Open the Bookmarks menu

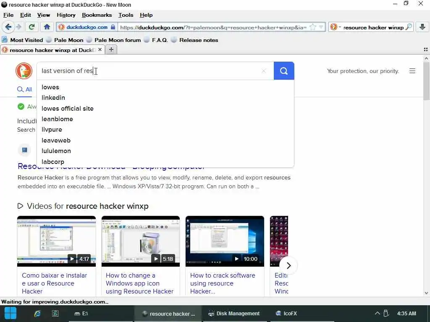(x=97, y=15)
